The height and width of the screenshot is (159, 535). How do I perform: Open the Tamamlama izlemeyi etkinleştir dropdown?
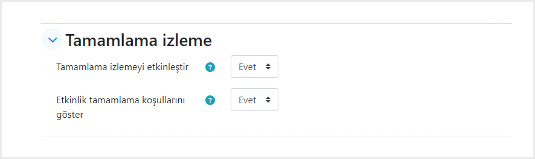pos(254,67)
